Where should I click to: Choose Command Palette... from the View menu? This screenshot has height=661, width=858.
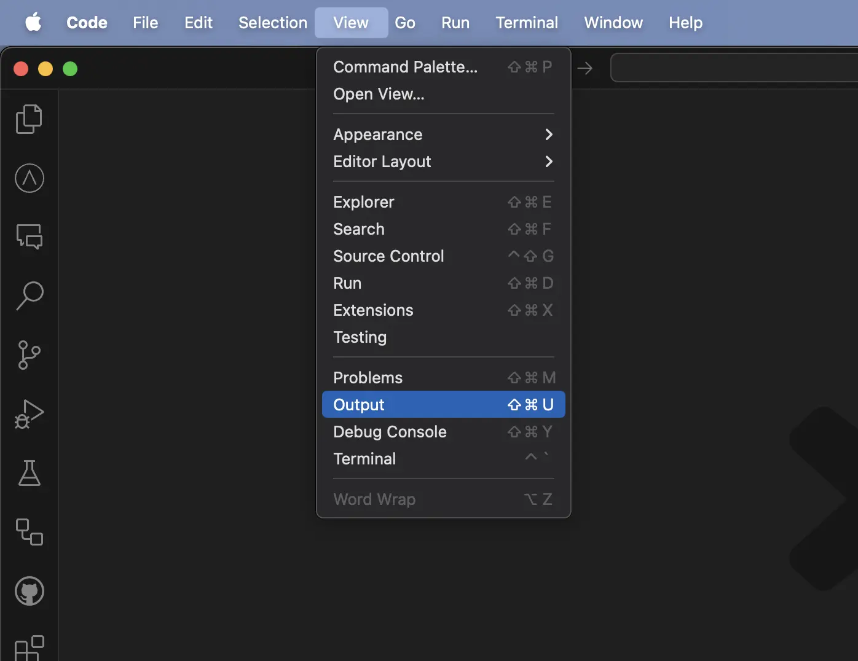(443, 67)
